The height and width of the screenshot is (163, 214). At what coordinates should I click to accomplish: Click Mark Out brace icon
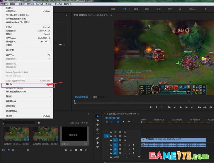162,107
